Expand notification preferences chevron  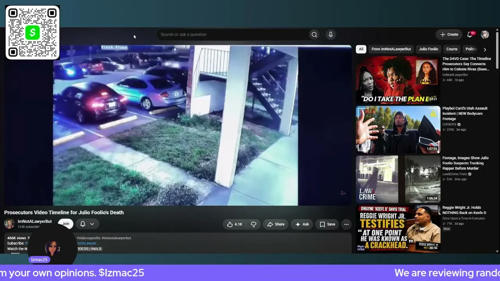92,224
